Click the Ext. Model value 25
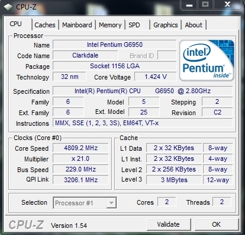The width and height of the screenshot is (245, 235). [144, 112]
